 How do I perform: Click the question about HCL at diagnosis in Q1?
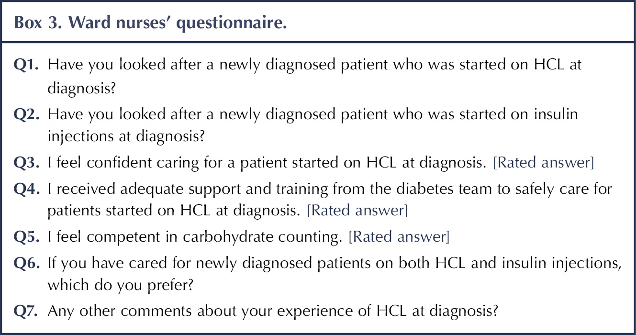point(315,76)
